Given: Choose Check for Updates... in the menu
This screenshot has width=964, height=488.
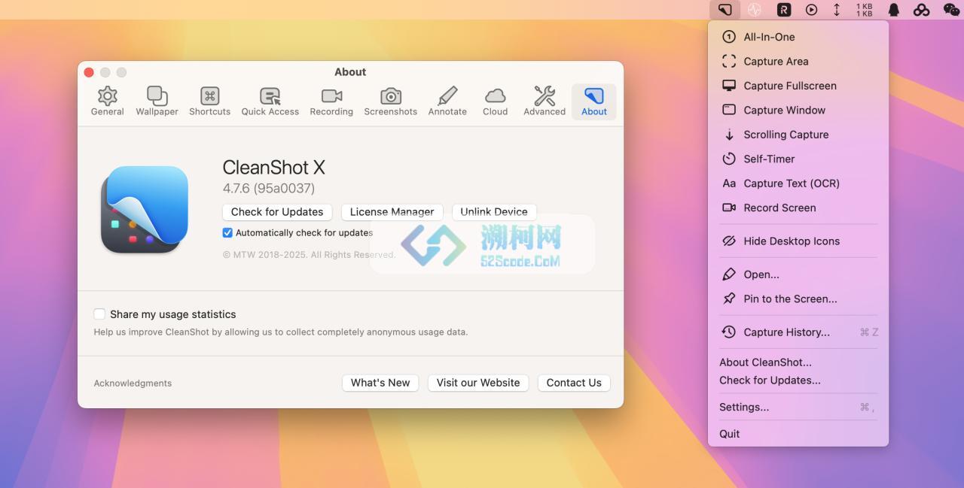Looking at the screenshot, I should pos(798,380).
